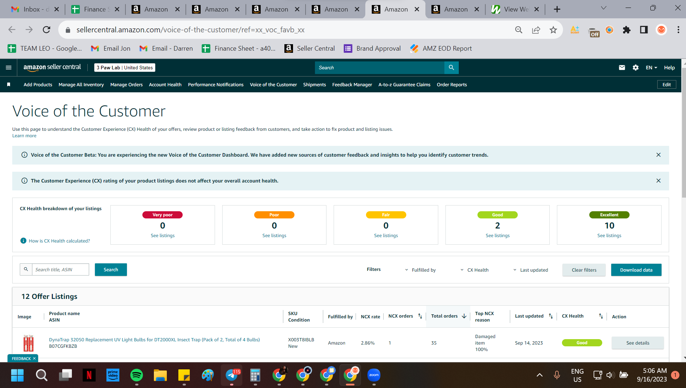Click the AMZ Scout extension icon
The height and width of the screenshot is (388, 686).
(575, 30)
